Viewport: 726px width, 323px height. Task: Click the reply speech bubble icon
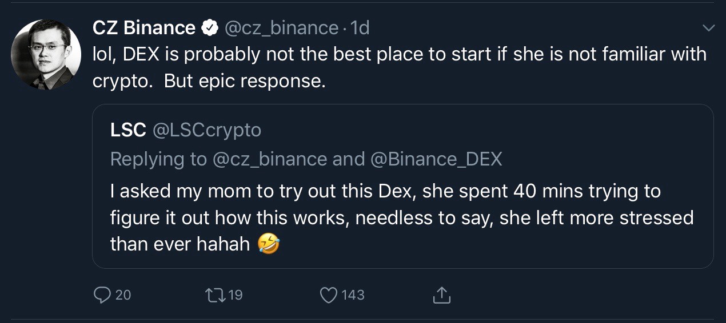[102, 295]
